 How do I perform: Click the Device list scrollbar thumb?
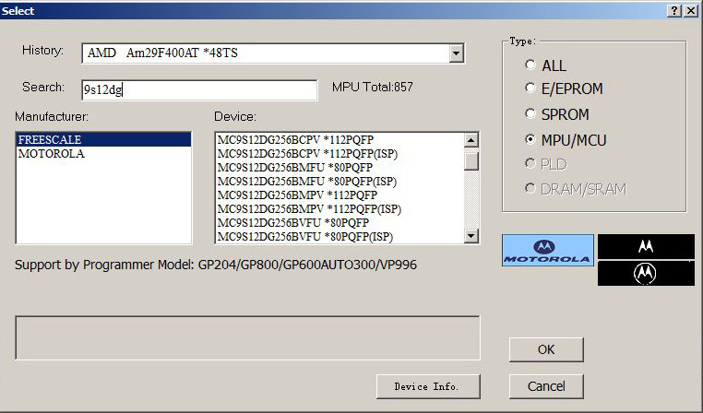(471, 161)
